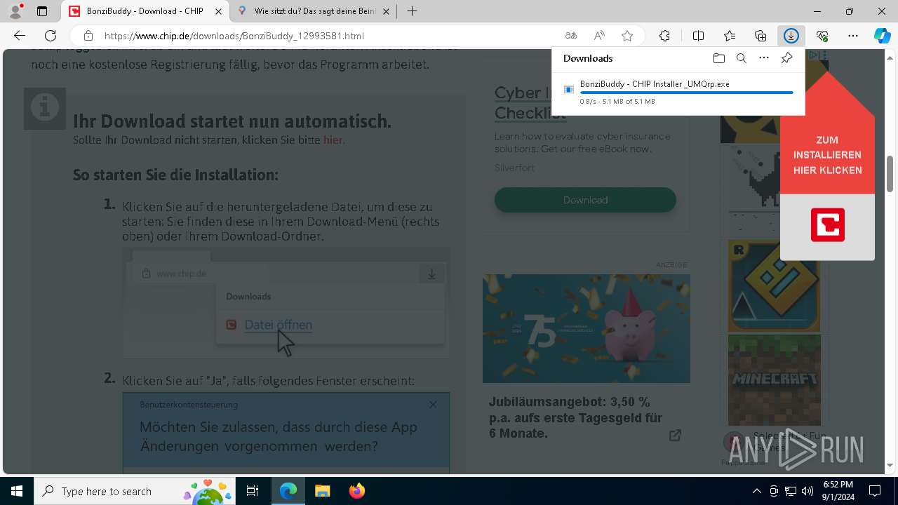Launch Firefox from the taskbar
Screen dimensions: 898x505
click(x=356, y=491)
